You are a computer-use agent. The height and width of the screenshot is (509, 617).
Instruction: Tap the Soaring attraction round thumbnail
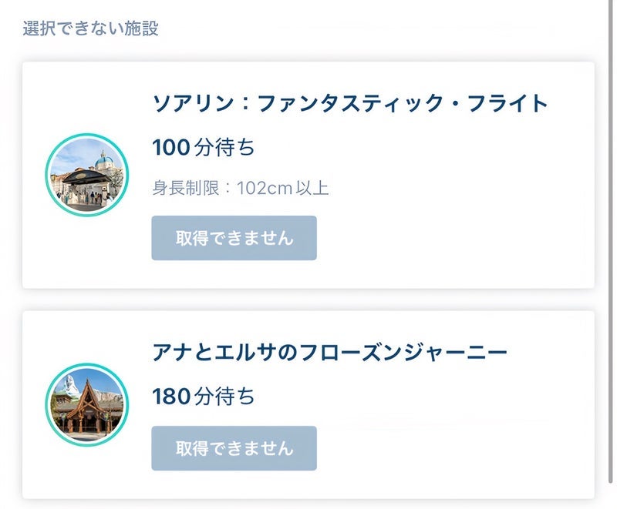pyautogui.click(x=87, y=176)
